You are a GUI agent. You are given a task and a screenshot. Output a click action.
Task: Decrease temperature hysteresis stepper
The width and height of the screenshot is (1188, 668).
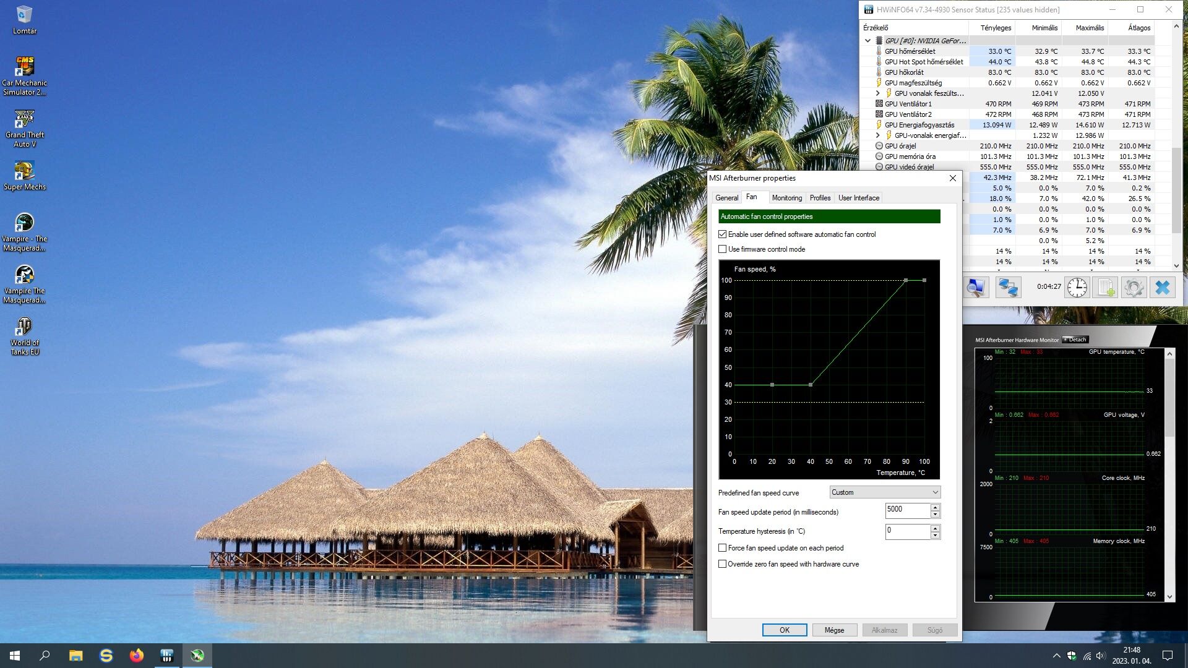(x=935, y=536)
